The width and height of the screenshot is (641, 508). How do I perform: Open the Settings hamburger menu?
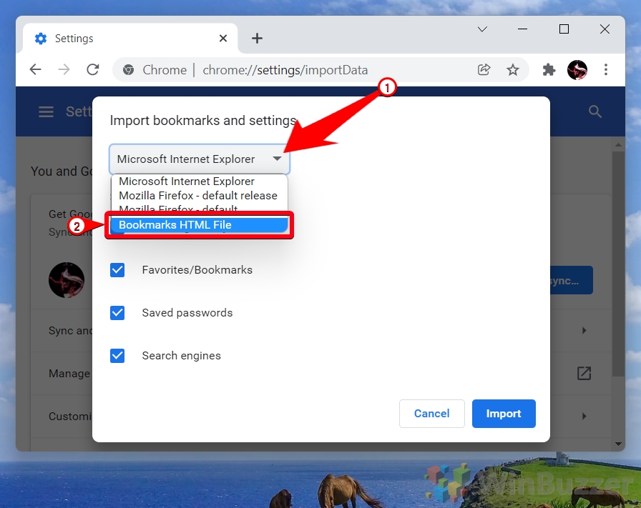(x=46, y=111)
